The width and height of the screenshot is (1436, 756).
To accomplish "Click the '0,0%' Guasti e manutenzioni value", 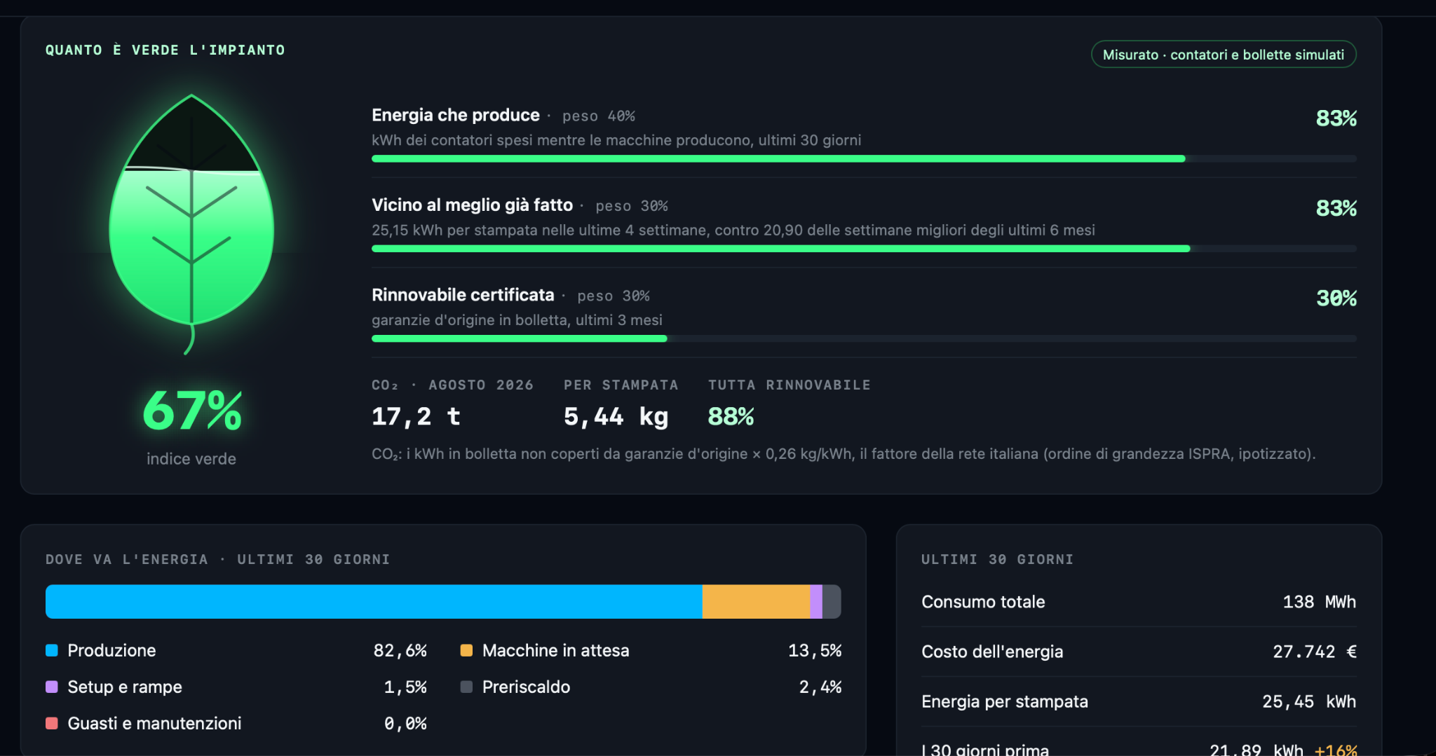I will pyautogui.click(x=405, y=724).
